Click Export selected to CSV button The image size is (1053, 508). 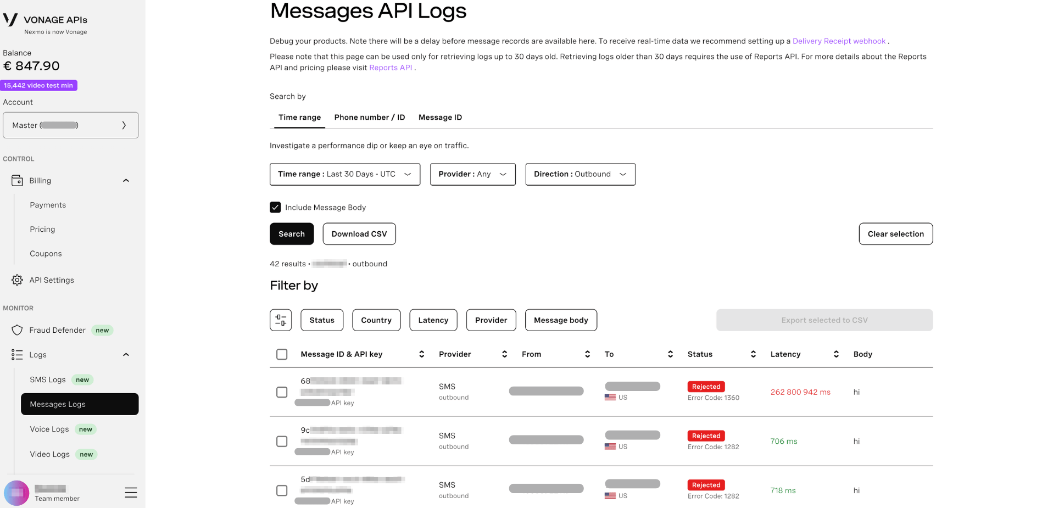[x=824, y=320]
